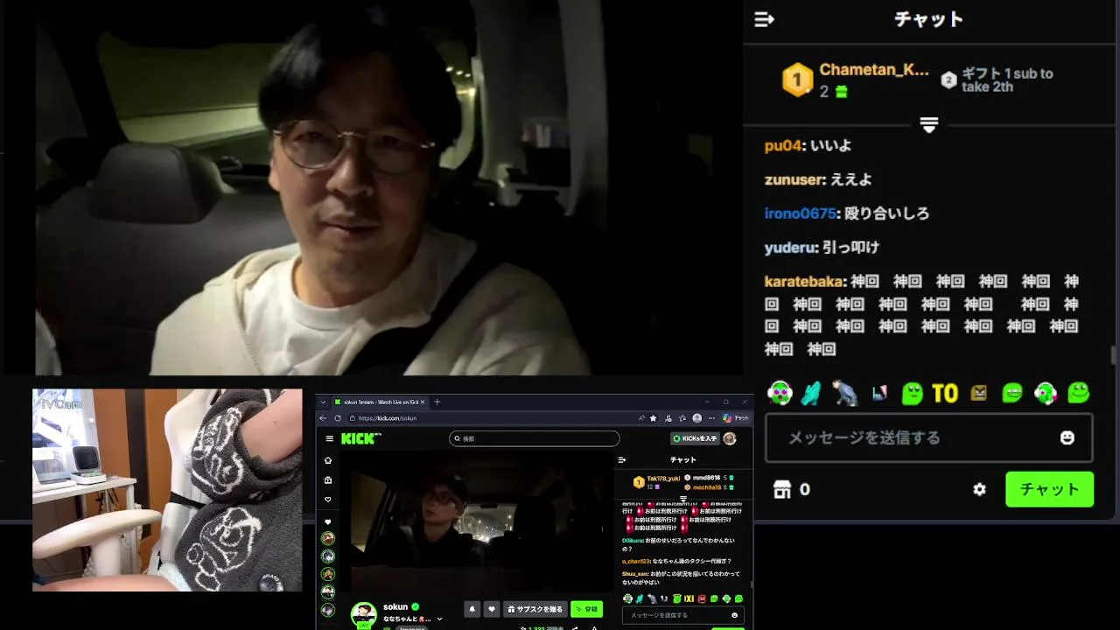Click サブスクを贈る gift sub button
The height and width of the screenshot is (630, 1120).
pos(535,609)
